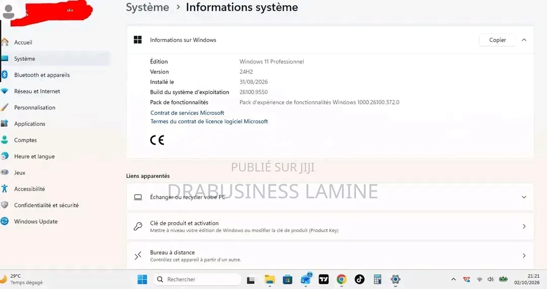This screenshot has height=289, width=547.
Task: Click the Jeux controller icon
Action: tap(5, 172)
